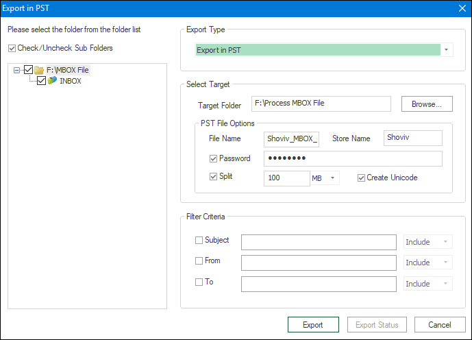Click the Browse... button
The height and width of the screenshot is (340, 472).
coord(427,104)
